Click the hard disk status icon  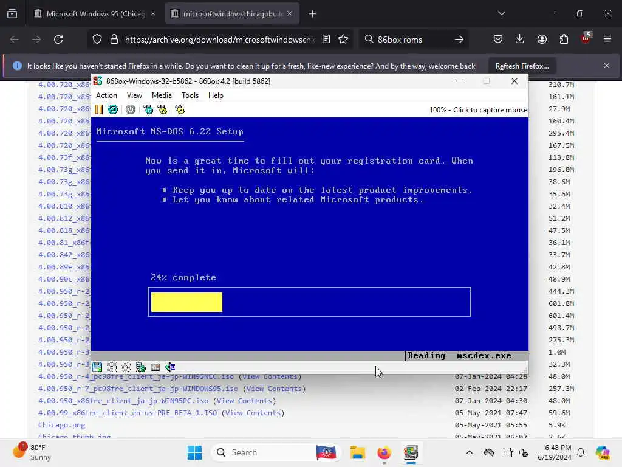[155, 367]
